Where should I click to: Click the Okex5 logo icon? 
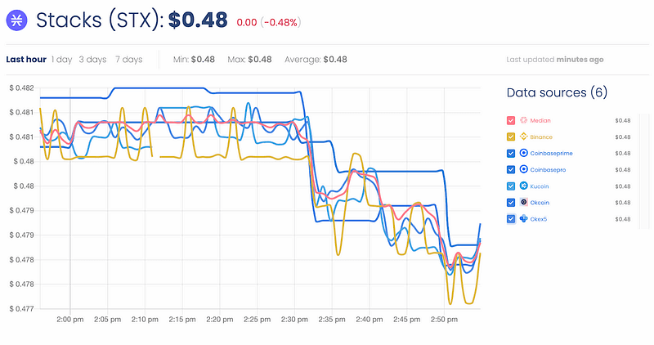524,218
